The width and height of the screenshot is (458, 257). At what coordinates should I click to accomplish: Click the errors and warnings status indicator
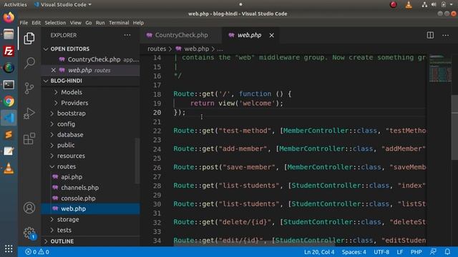coord(37,252)
